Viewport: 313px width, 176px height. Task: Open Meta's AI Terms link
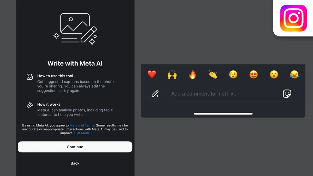82,125
